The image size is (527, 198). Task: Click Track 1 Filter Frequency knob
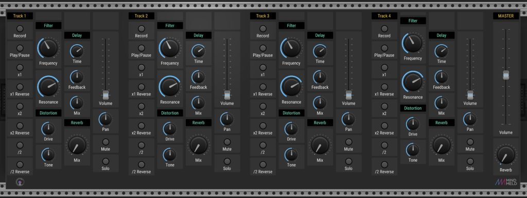pyautogui.click(x=48, y=48)
